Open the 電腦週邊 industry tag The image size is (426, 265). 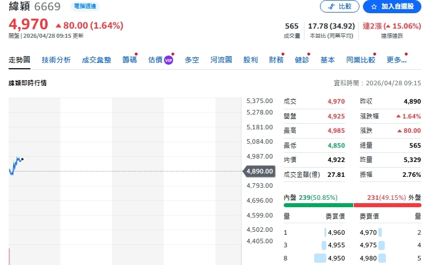[85, 6]
